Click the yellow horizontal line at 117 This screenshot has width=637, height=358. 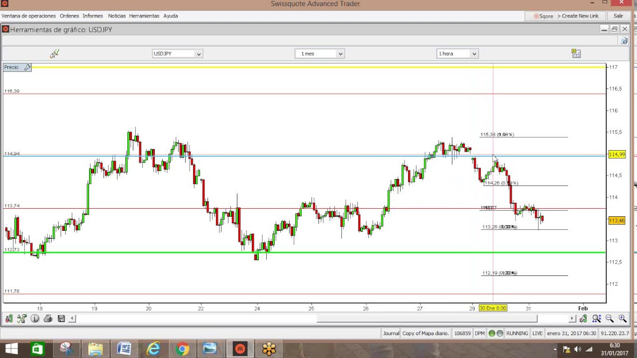[318, 67]
